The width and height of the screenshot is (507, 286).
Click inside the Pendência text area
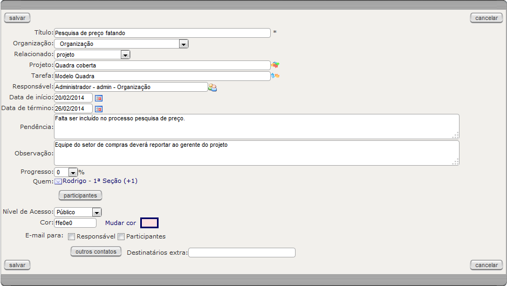coord(256,126)
